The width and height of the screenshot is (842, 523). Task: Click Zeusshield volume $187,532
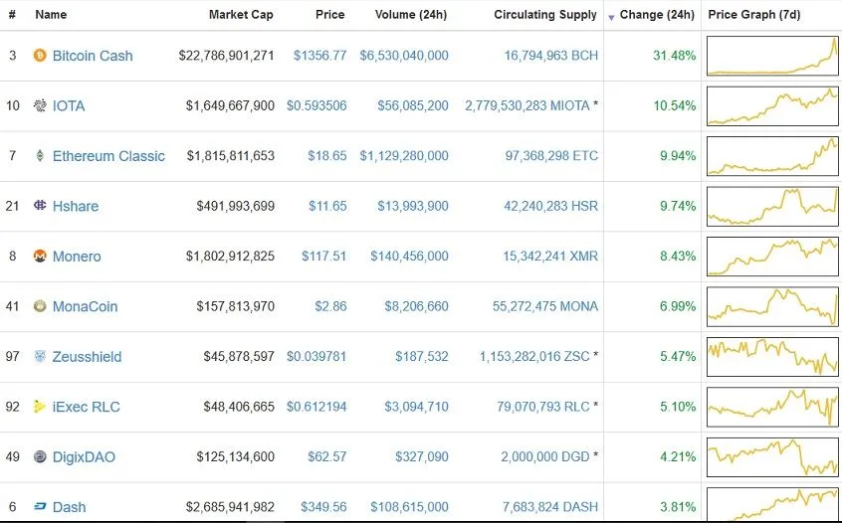(422, 356)
